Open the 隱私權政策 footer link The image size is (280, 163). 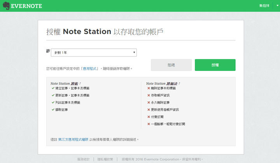pyautogui.click(x=105, y=159)
